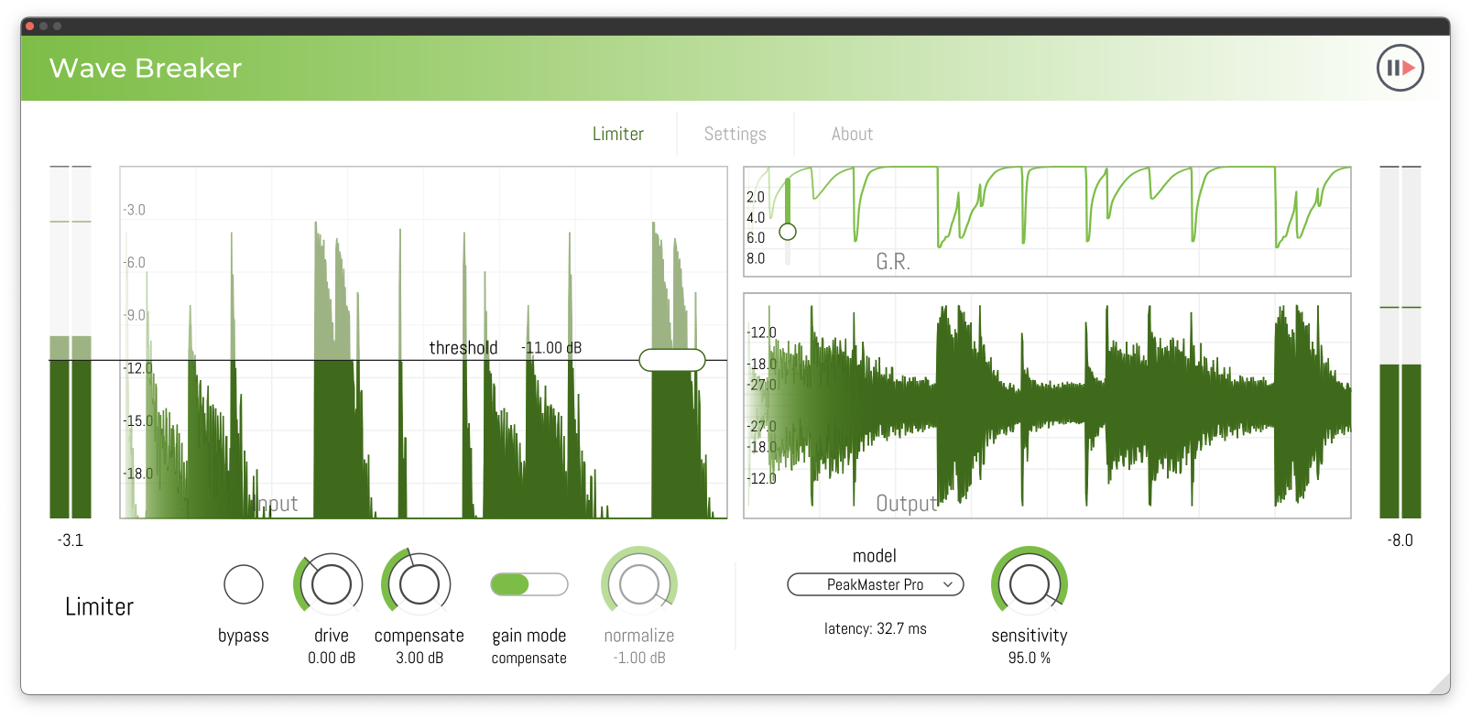Click the sensitivity knob
Screen dimensions: 1471x719
pyautogui.click(x=1029, y=584)
